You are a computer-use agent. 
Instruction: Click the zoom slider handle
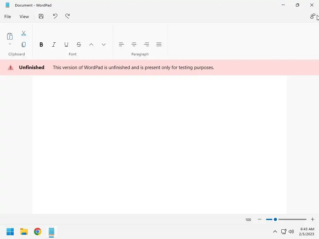click(275, 219)
